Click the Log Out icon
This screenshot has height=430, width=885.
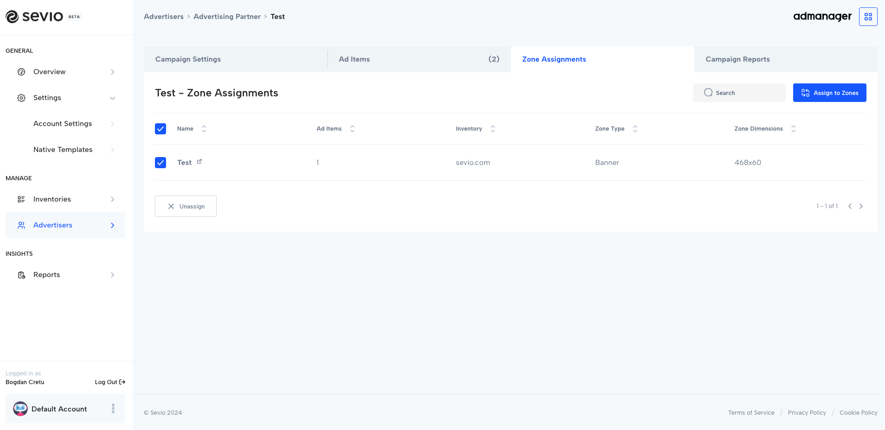(x=122, y=382)
